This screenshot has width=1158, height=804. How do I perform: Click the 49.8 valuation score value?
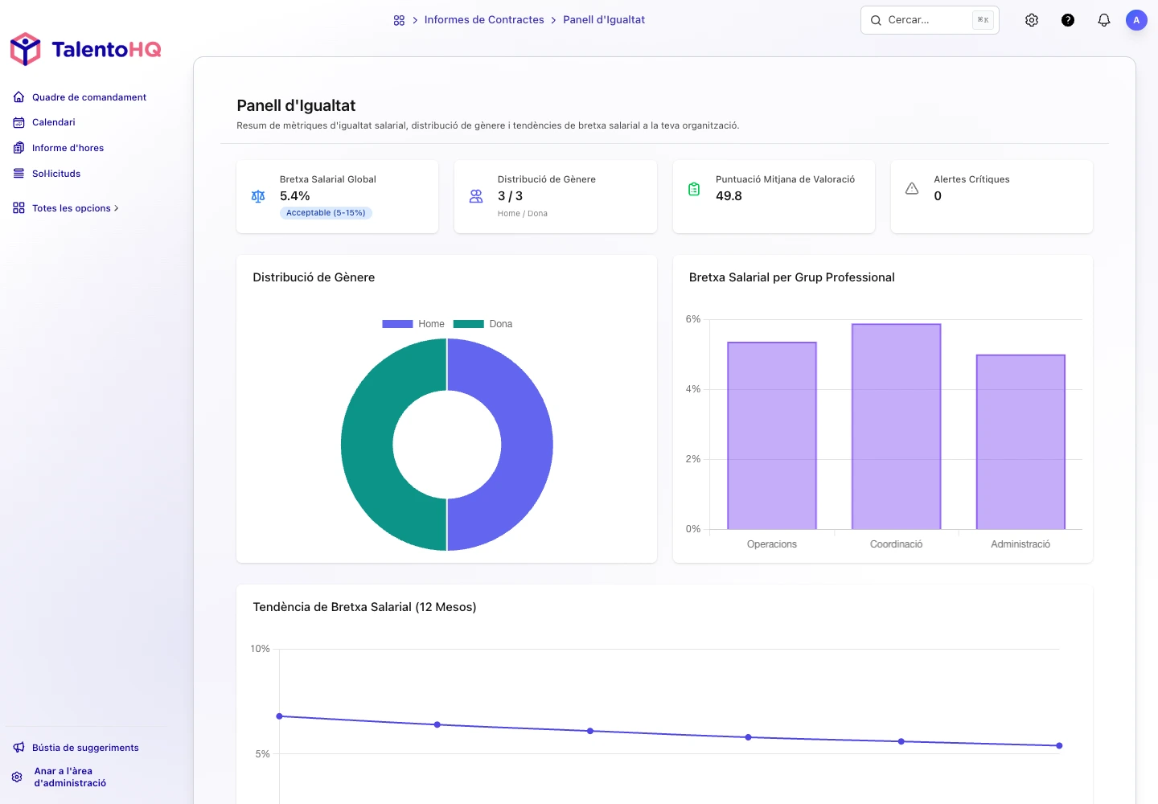click(729, 196)
